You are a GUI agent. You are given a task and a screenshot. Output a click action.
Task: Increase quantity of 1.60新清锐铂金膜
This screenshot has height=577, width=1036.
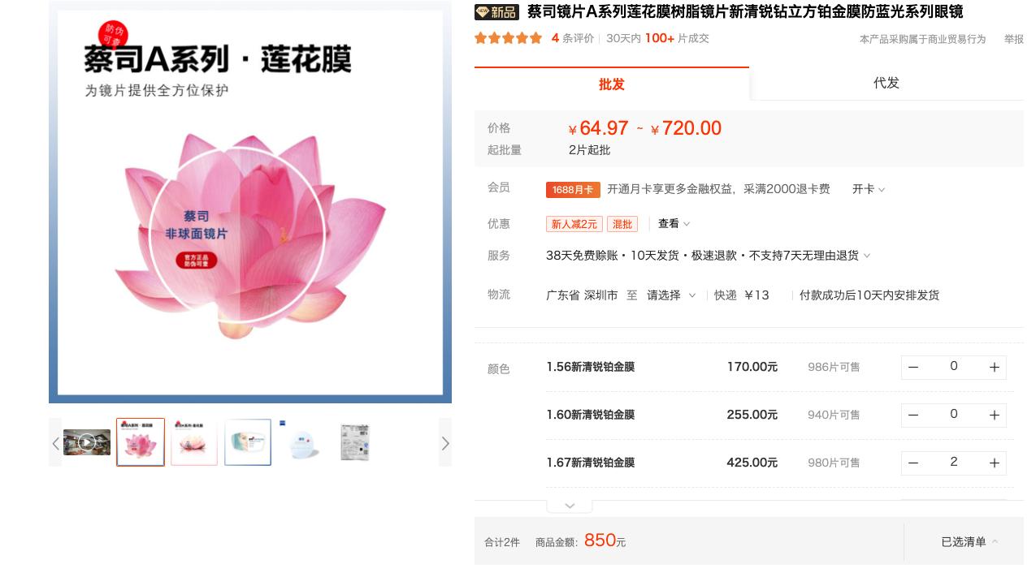tap(994, 415)
